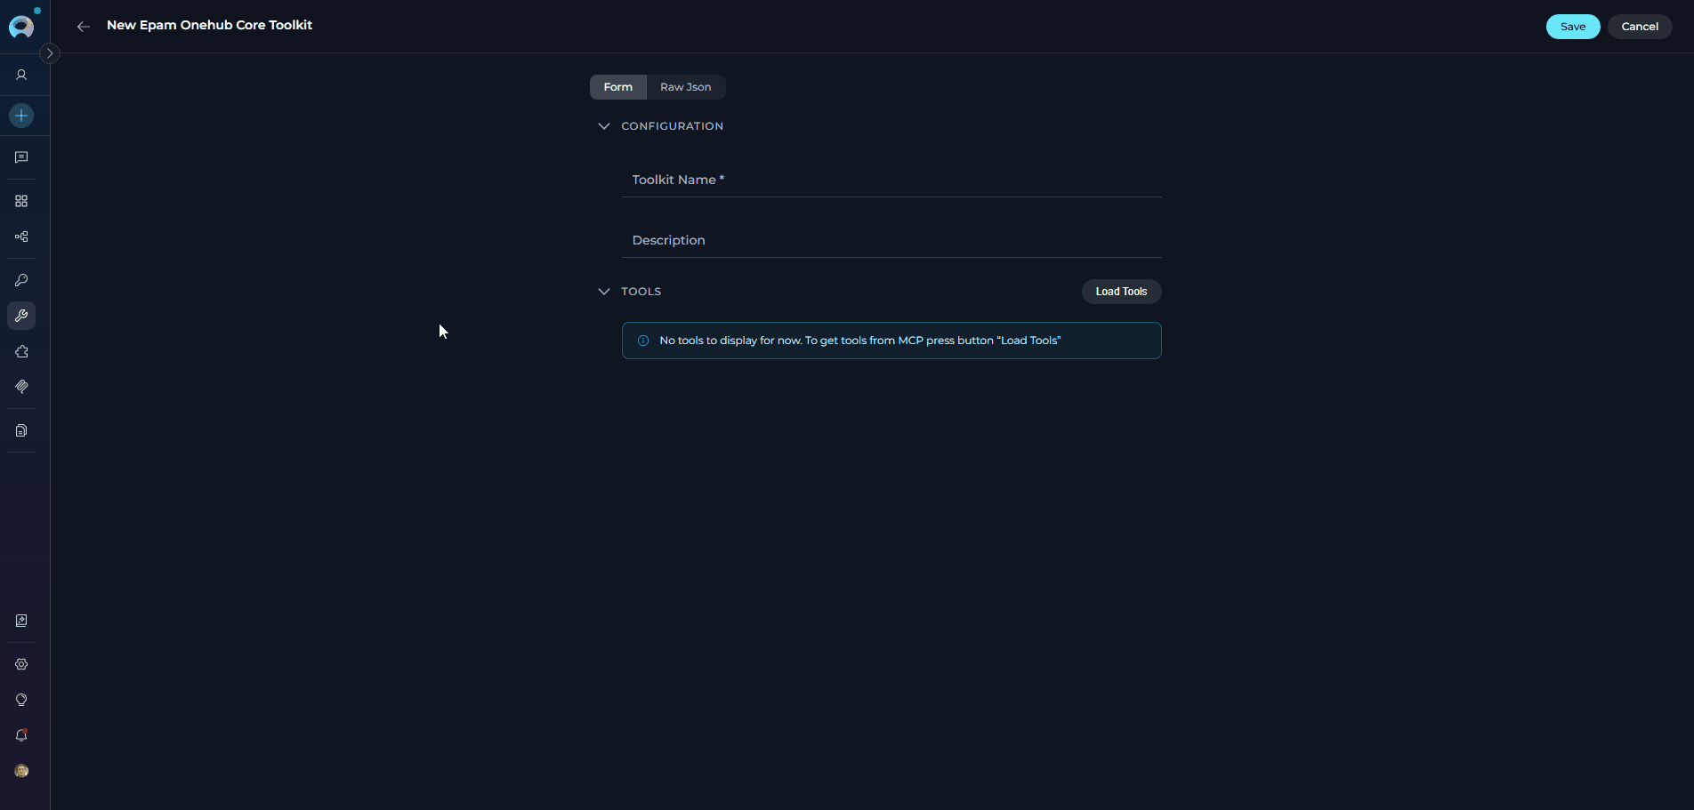The height and width of the screenshot is (810, 1694).
Task: Open the settings gear icon in sidebar
Action: click(21, 664)
